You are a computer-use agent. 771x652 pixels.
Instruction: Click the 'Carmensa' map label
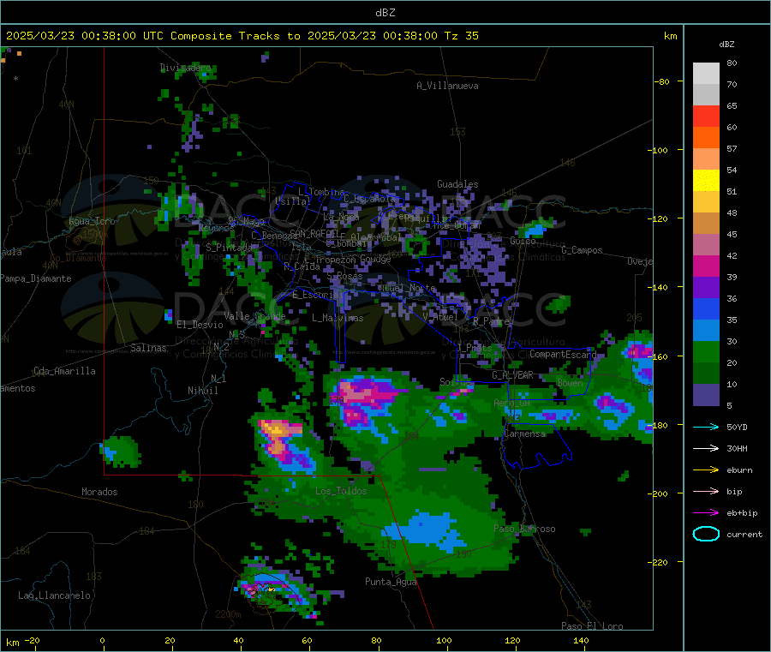pyautogui.click(x=524, y=434)
